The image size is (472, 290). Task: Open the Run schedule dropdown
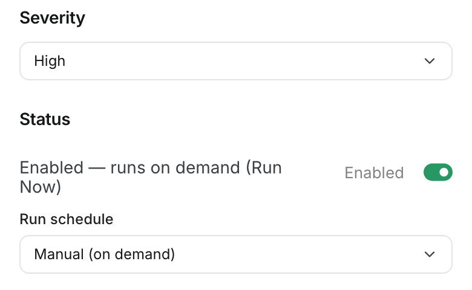click(x=236, y=254)
